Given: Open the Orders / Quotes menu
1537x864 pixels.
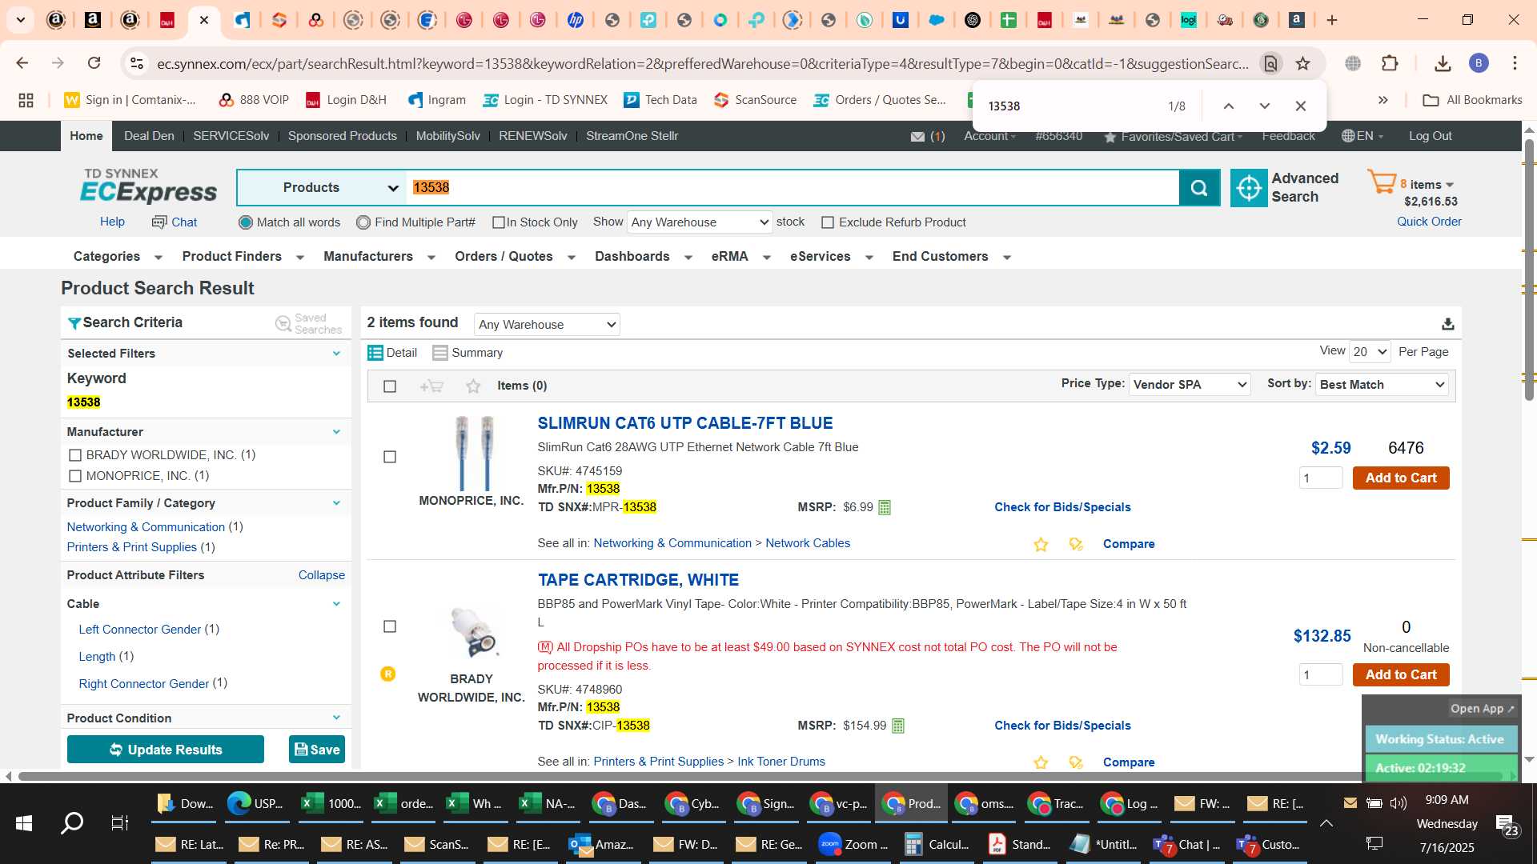Looking at the screenshot, I should click(x=515, y=257).
